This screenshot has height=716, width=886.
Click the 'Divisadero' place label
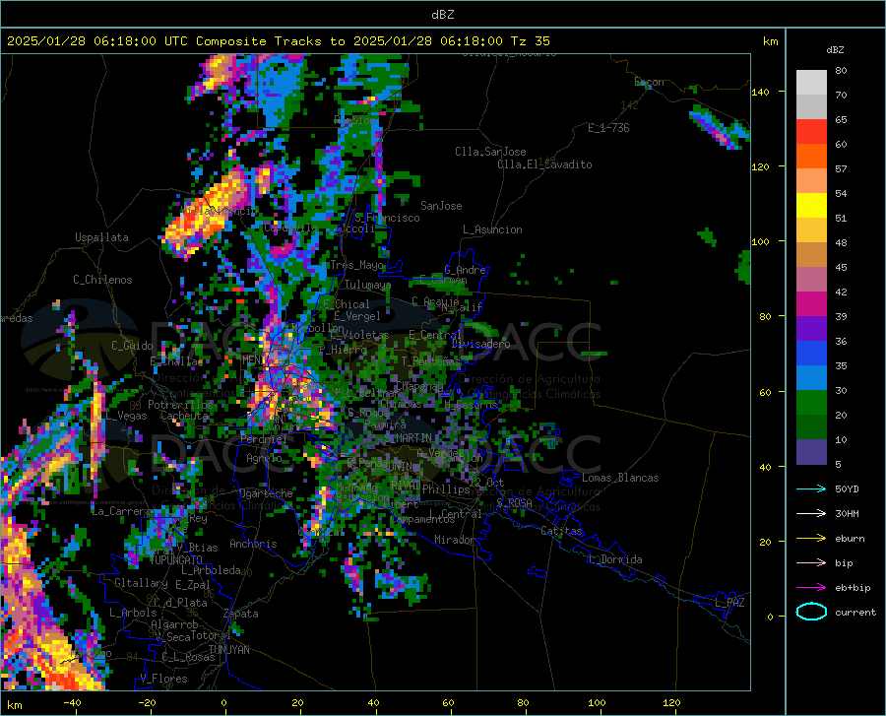(x=480, y=344)
